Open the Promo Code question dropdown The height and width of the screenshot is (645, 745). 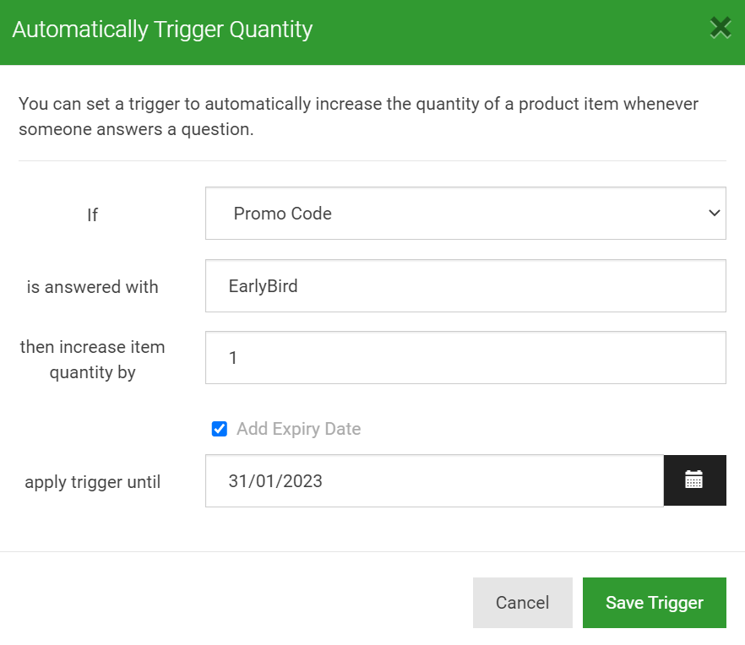tap(465, 214)
